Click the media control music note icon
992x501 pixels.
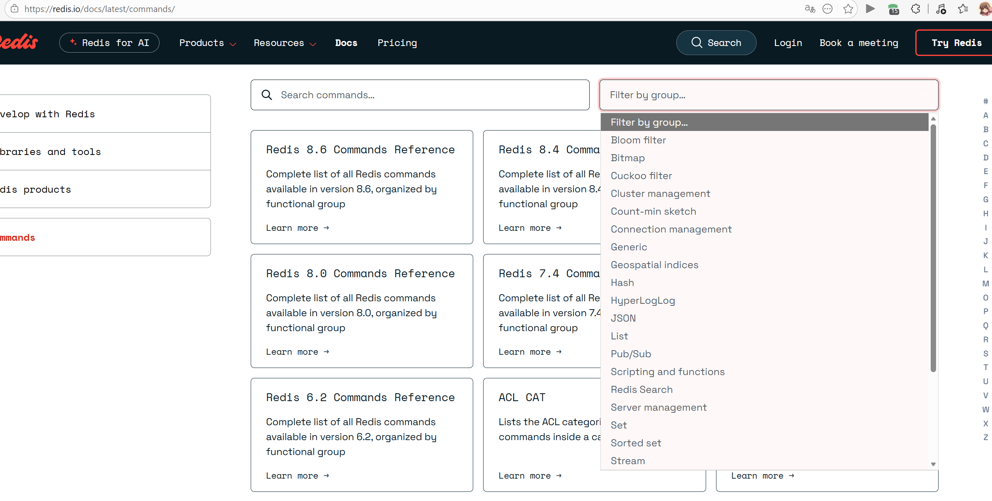click(x=941, y=9)
